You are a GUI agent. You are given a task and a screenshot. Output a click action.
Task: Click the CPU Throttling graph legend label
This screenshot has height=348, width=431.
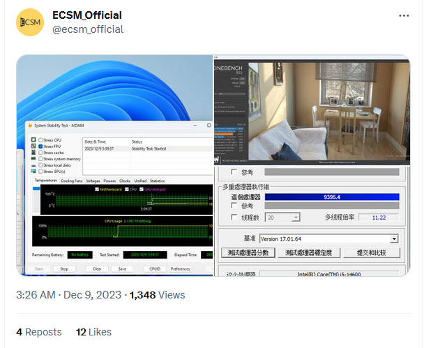[x=139, y=221]
